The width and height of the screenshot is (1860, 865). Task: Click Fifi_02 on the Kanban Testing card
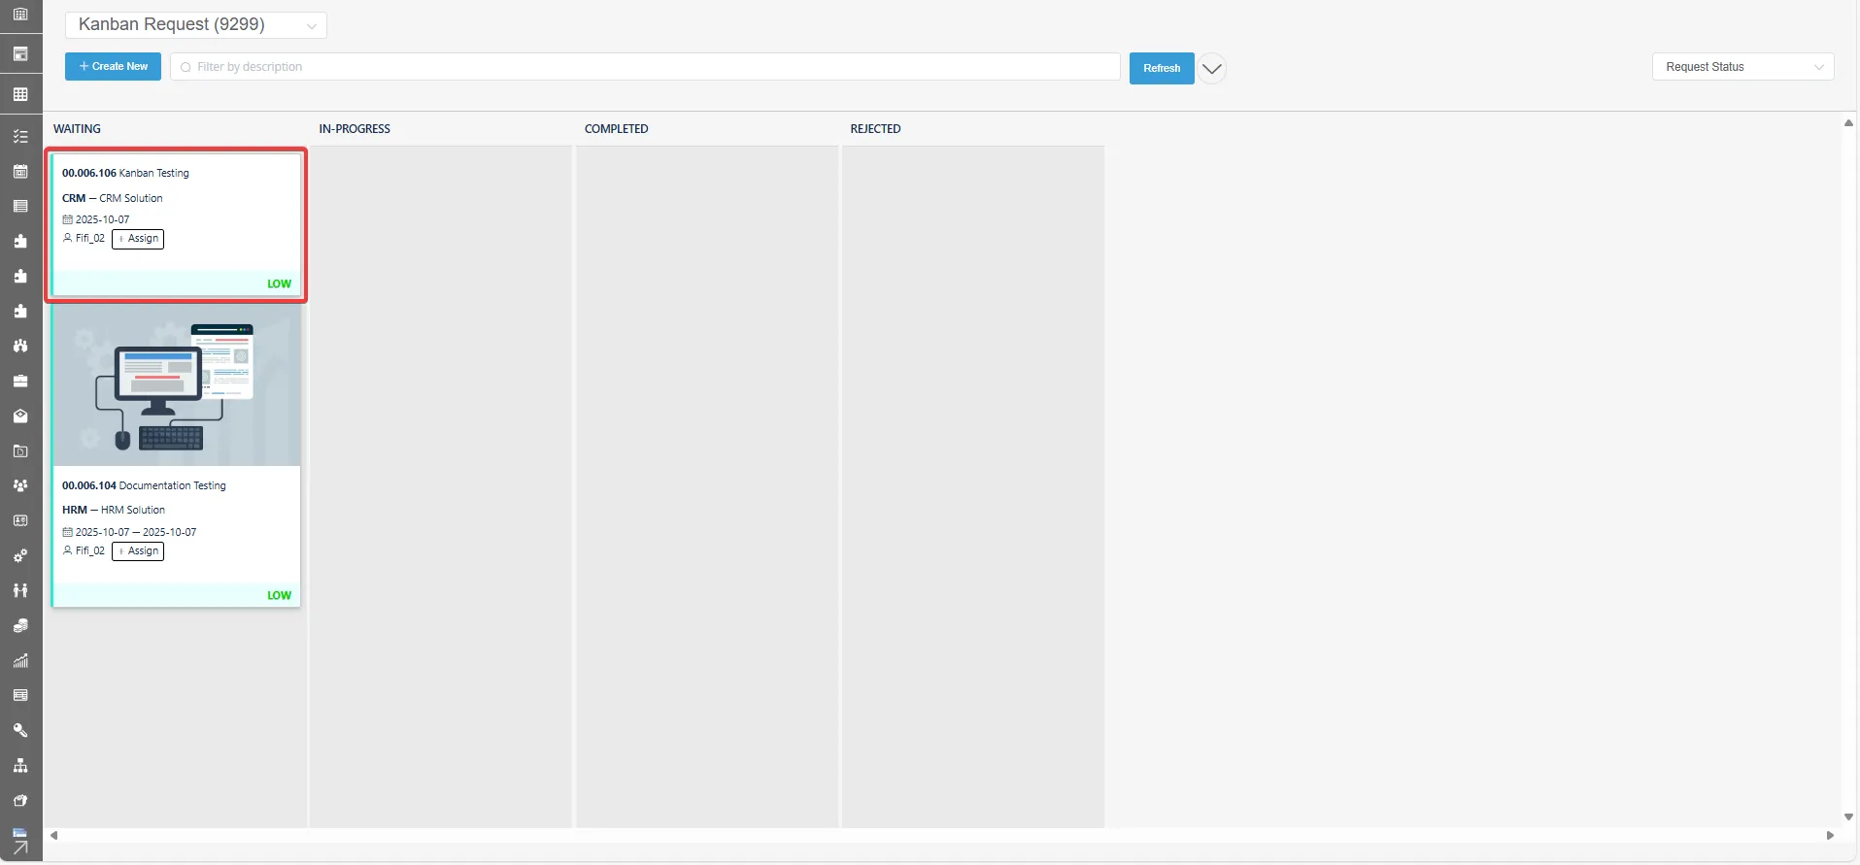point(90,238)
